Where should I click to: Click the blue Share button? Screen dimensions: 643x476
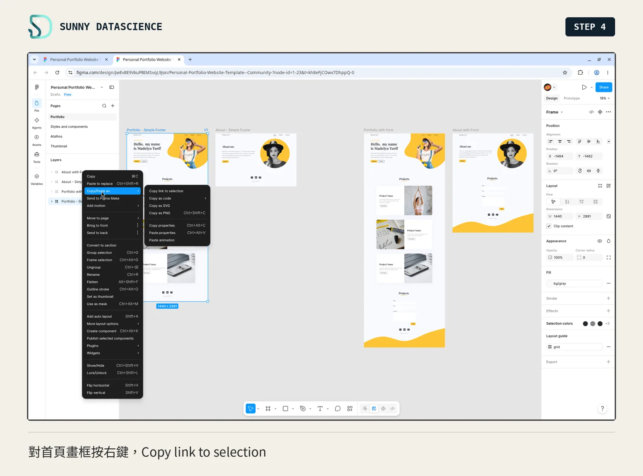coord(604,87)
